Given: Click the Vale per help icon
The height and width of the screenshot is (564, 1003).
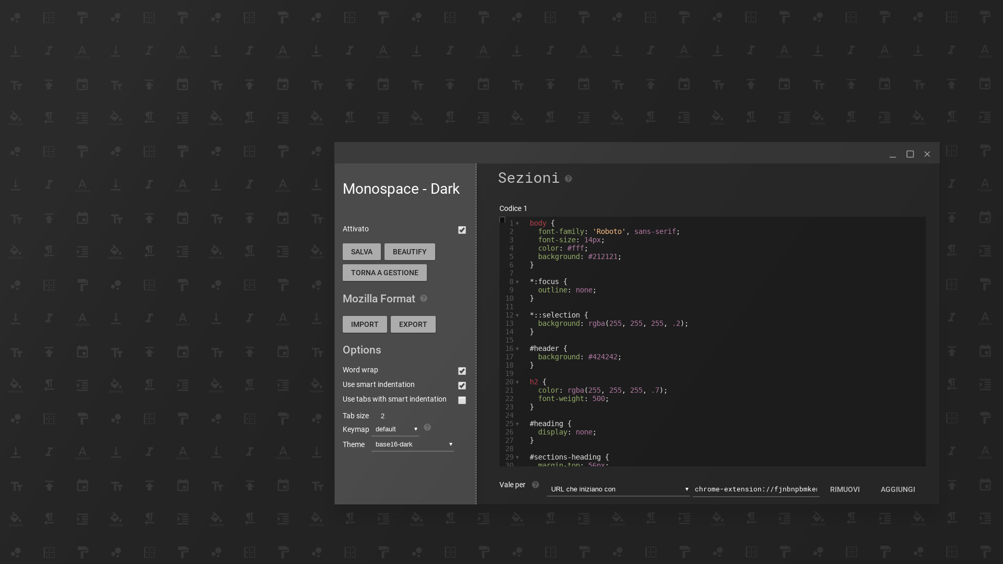Looking at the screenshot, I should 535,485.
